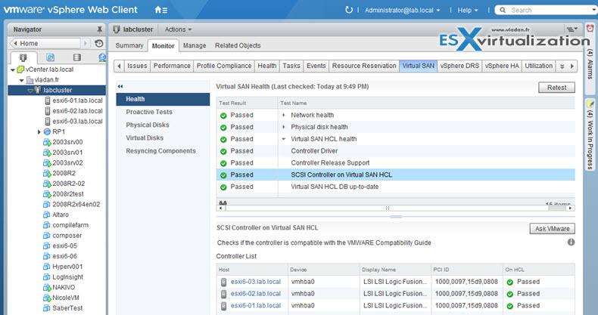This screenshot has height=315, width=598.
Task: Open the Alarms sidebar panel
Action: 590,60
